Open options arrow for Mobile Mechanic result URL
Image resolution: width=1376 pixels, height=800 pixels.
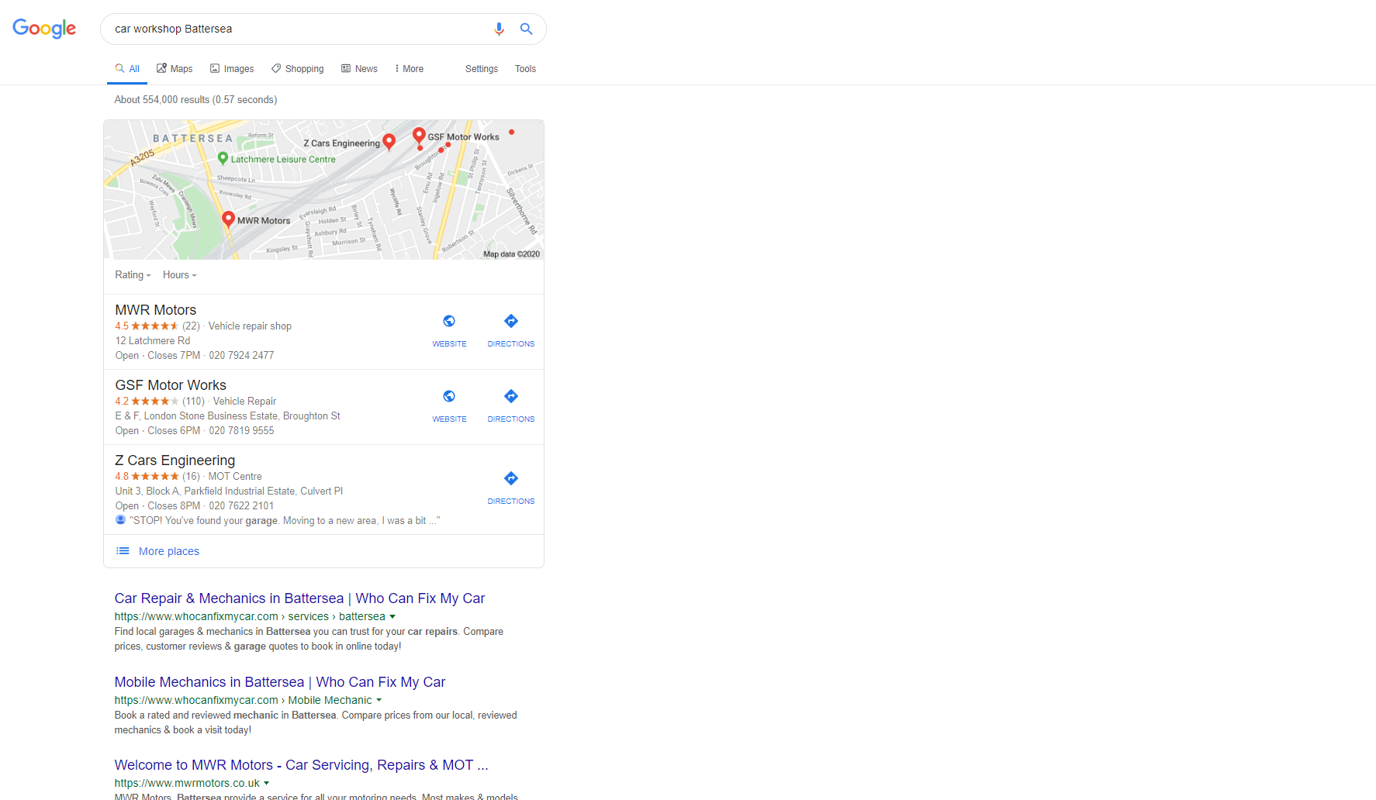point(379,701)
